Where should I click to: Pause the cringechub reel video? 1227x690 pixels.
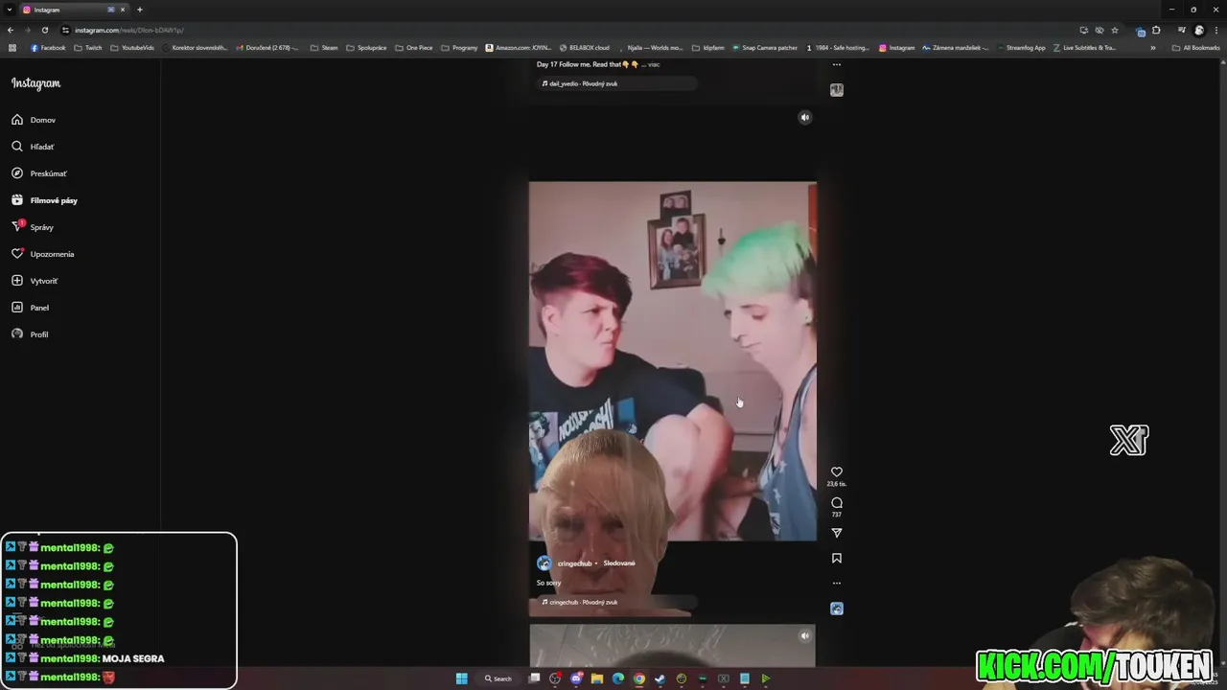673,361
